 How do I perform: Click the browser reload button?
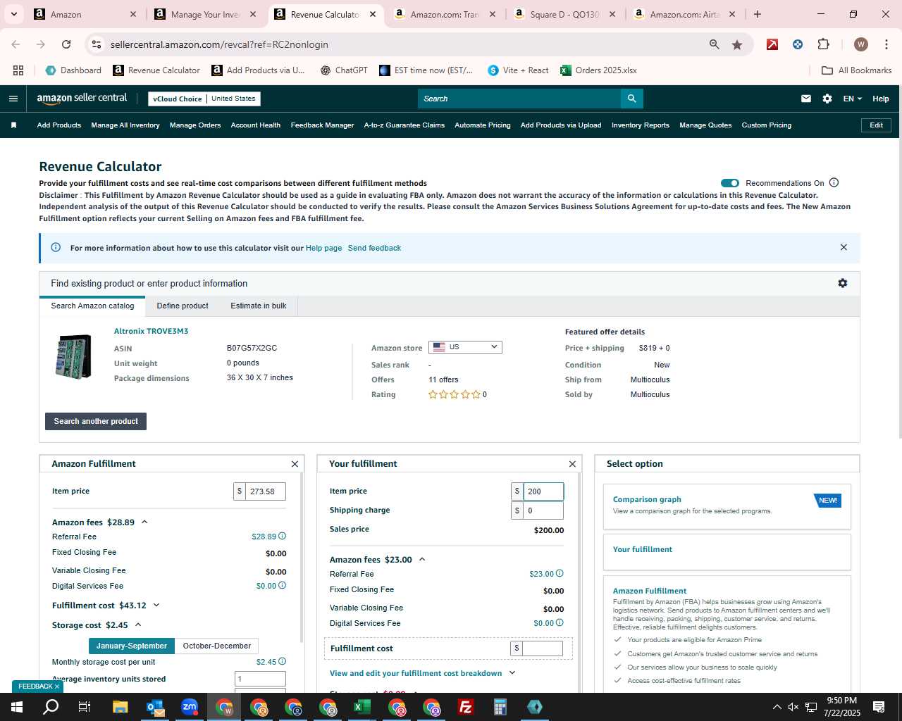(66, 44)
